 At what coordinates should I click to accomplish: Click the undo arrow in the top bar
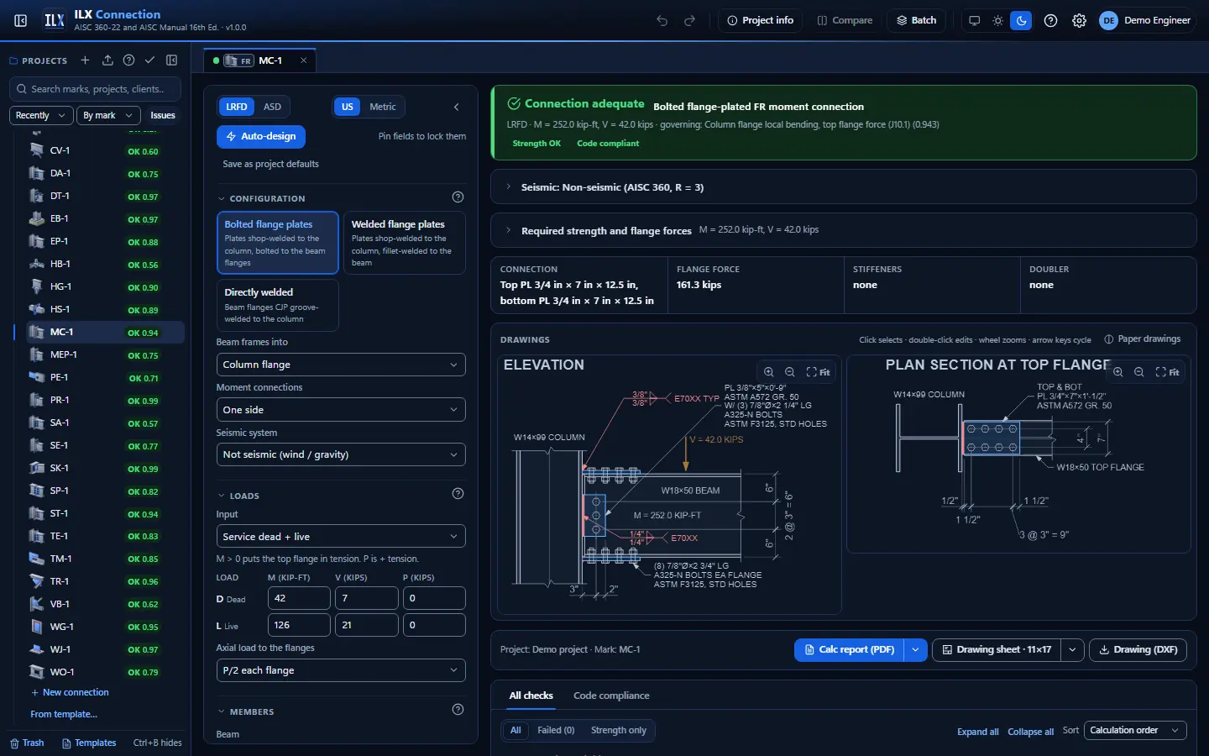(662, 20)
